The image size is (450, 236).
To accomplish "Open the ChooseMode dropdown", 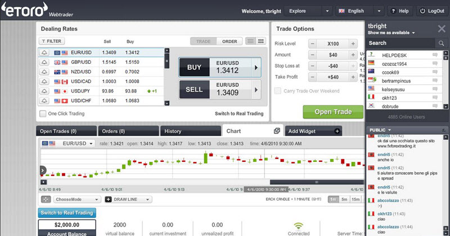I will click(x=77, y=200).
